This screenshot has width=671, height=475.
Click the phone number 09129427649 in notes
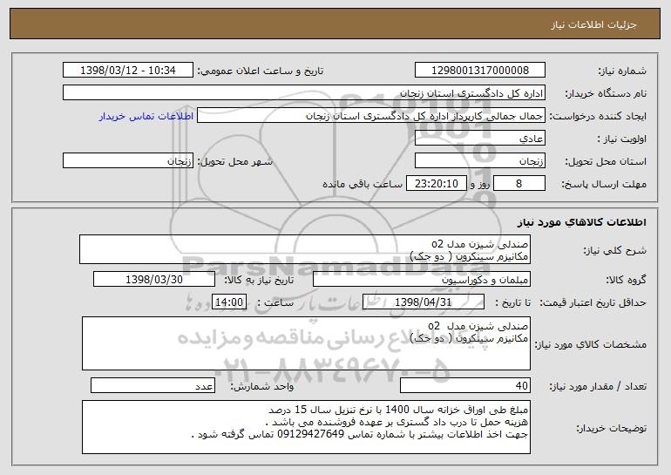311,434
